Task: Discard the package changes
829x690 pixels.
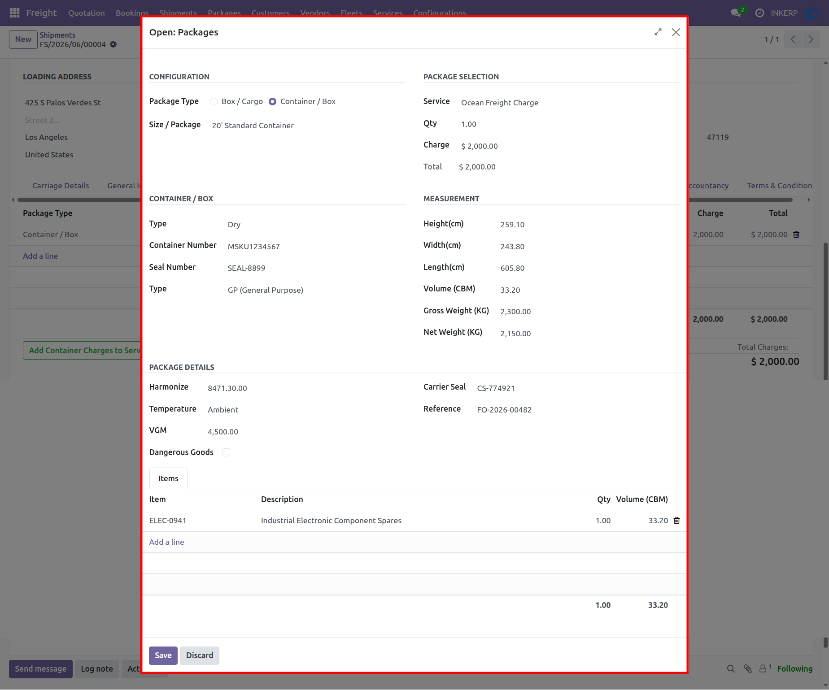Action: click(200, 655)
